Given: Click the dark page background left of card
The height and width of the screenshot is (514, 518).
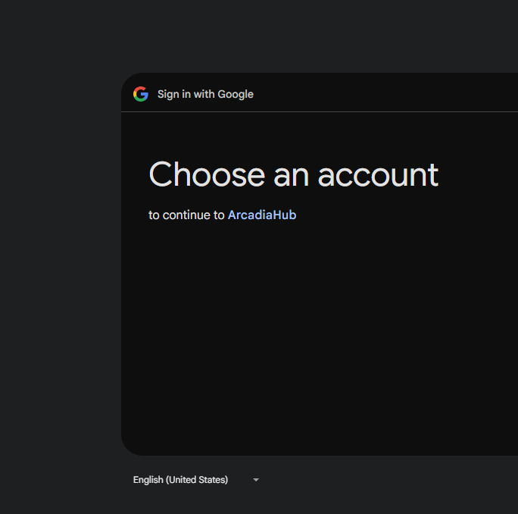Looking at the screenshot, I should 61,265.
